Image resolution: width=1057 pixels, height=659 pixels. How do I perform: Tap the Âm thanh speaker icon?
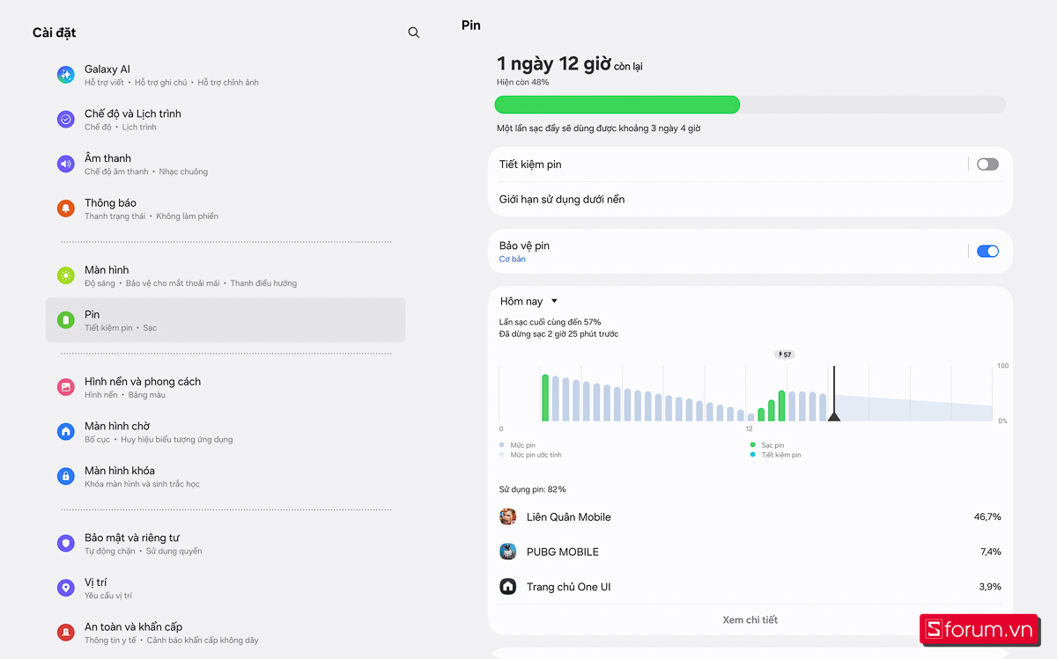(66, 164)
